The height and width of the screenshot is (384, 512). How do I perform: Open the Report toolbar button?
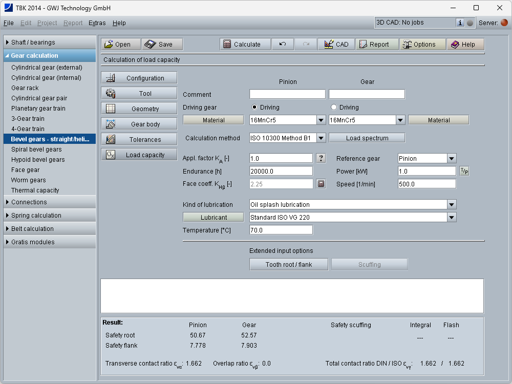pos(377,45)
